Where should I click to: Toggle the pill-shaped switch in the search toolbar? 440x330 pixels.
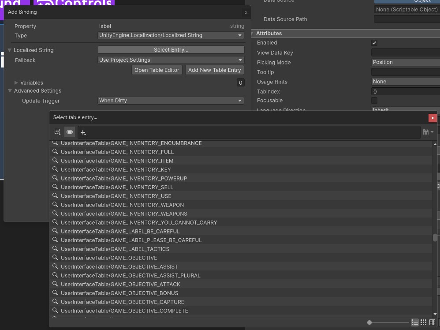point(69,132)
